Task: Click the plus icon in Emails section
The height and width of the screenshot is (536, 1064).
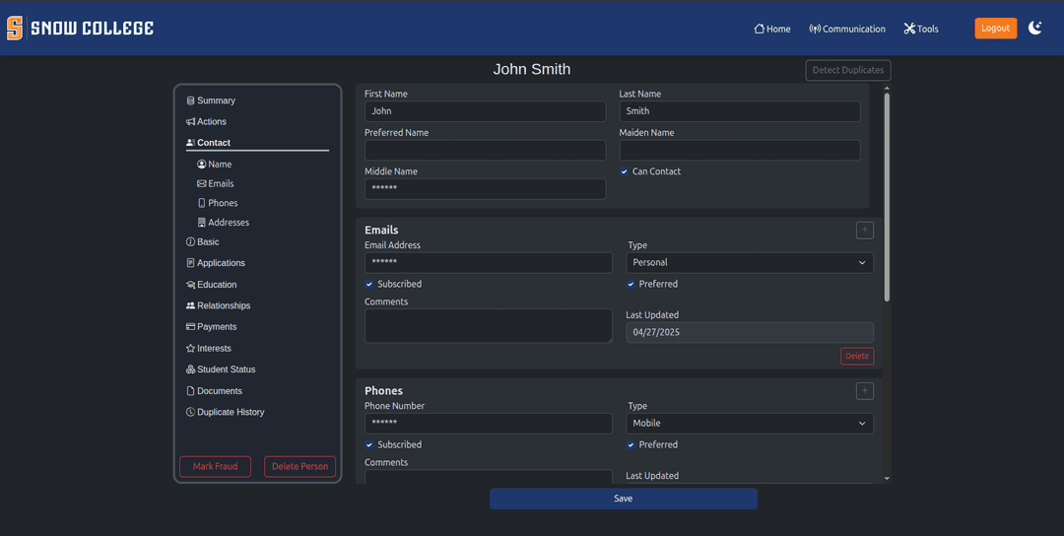Action: pyautogui.click(x=864, y=231)
